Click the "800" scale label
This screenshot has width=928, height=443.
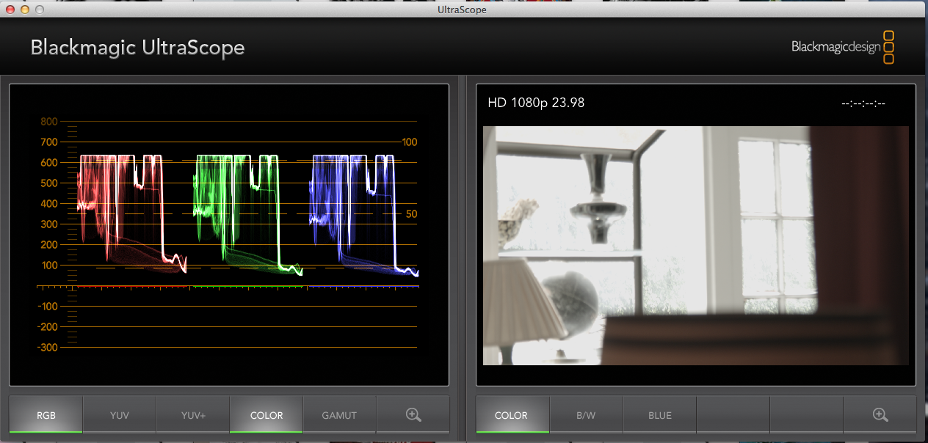[x=49, y=122]
